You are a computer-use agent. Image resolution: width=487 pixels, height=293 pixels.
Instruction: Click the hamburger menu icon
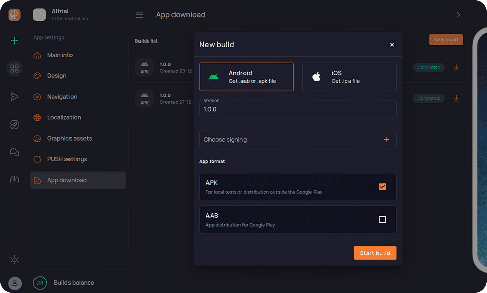click(x=140, y=15)
